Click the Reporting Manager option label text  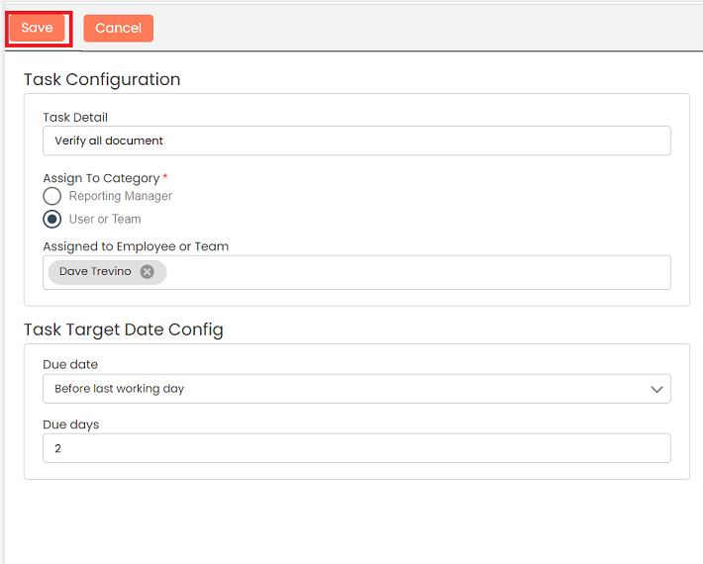[120, 197]
